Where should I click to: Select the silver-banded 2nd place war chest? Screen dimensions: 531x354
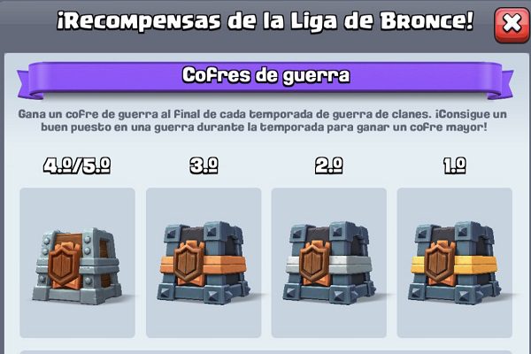(x=329, y=263)
